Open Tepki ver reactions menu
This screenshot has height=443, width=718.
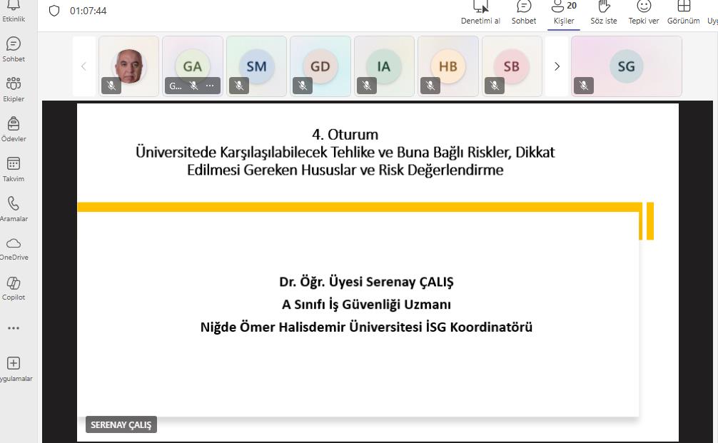644,12
